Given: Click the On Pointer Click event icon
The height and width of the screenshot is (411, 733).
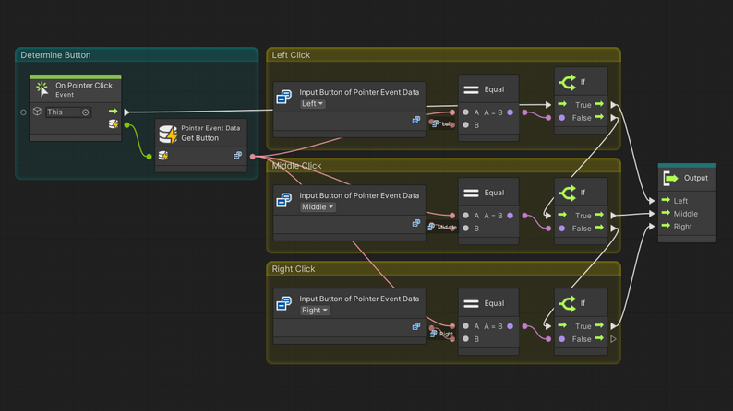Looking at the screenshot, I should (x=42, y=89).
